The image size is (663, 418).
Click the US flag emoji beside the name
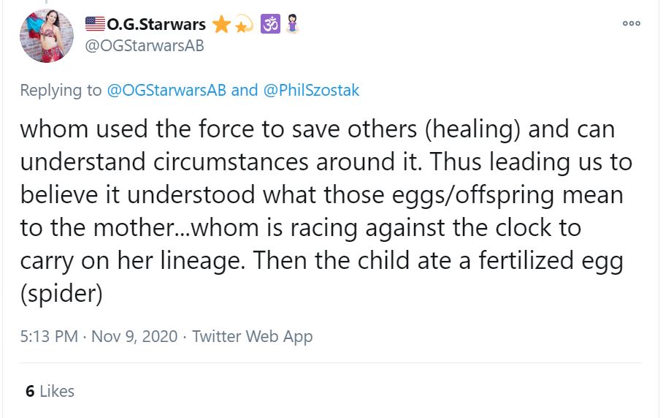[x=95, y=25]
